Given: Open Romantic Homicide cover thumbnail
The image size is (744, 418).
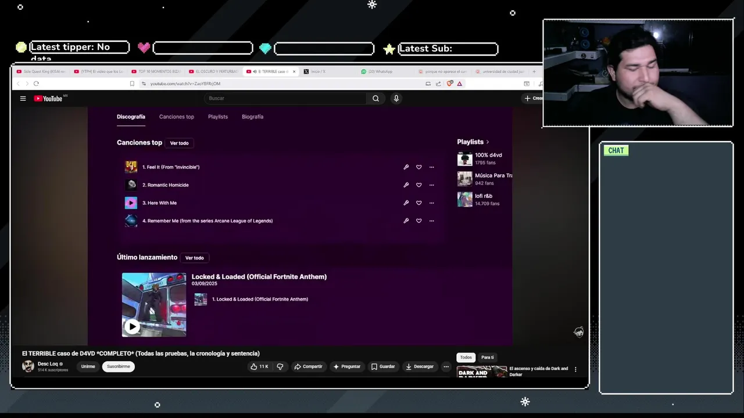Looking at the screenshot, I should pos(131,185).
